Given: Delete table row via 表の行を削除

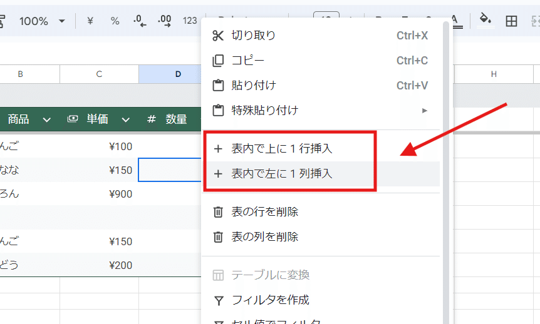Looking at the screenshot, I should 321,212.
